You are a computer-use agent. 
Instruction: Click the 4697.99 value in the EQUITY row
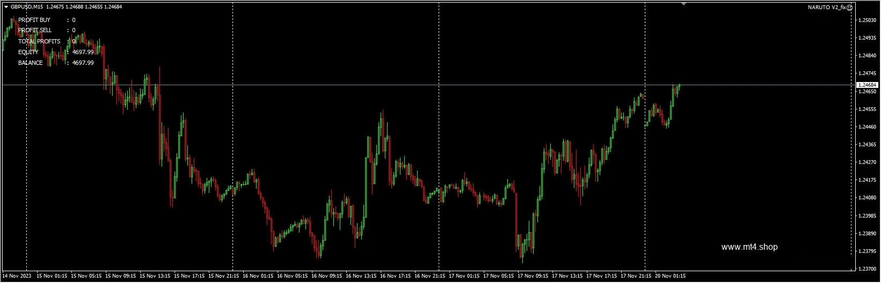(x=83, y=52)
